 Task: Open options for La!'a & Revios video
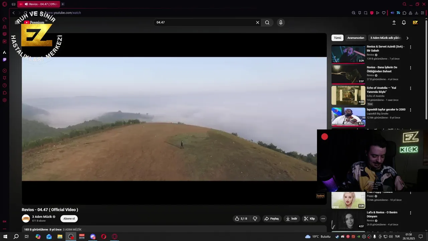[x=411, y=213]
